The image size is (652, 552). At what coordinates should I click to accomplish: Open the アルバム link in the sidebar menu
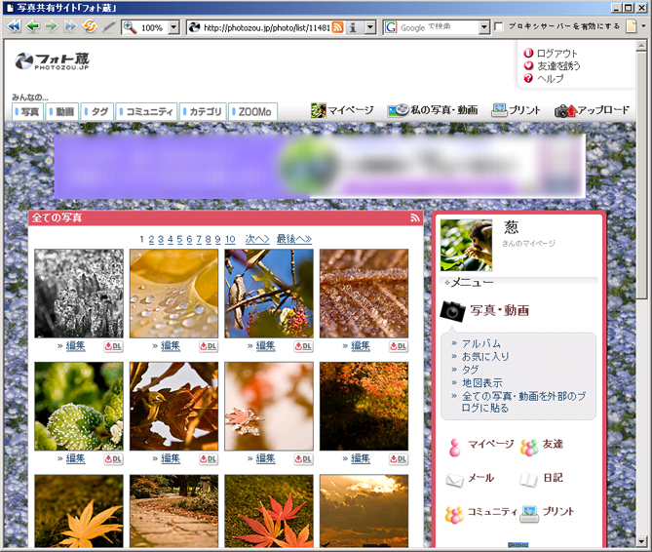[x=481, y=344]
